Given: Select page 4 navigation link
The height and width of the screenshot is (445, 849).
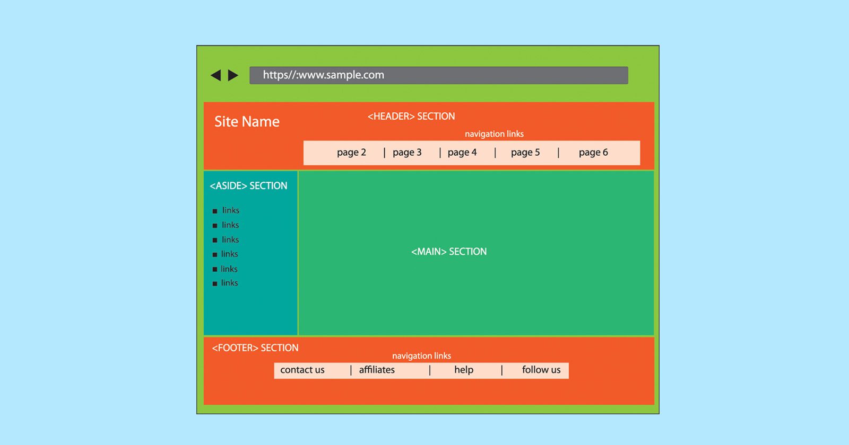Looking at the screenshot, I should click(462, 153).
